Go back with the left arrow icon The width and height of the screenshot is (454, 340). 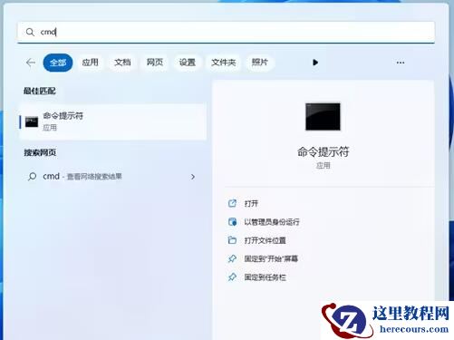[31, 63]
